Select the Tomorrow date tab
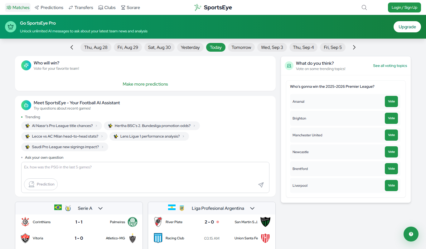 pos(241,47)
